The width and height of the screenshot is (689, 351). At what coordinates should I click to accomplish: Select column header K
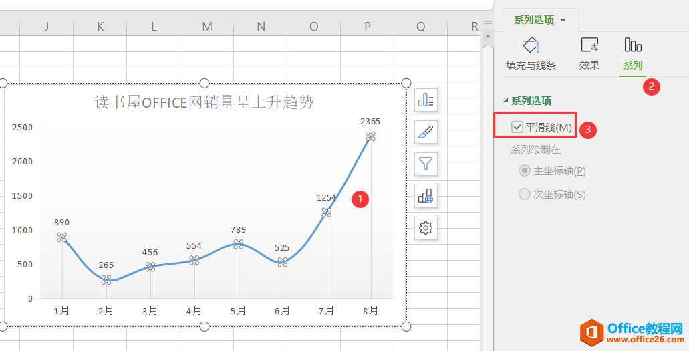click(x=100, y=27)
